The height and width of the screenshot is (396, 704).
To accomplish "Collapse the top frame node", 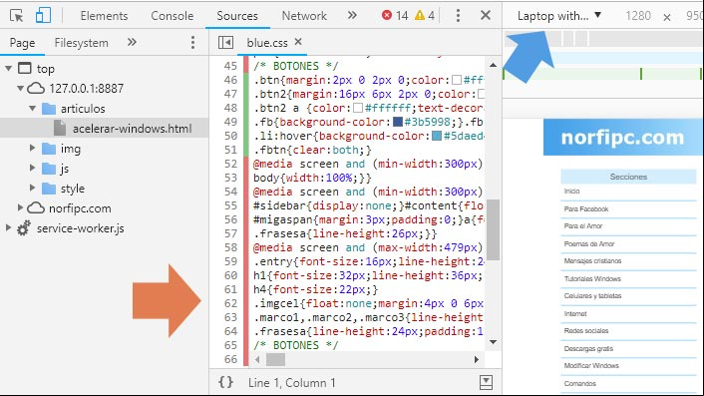I will 8,69.
